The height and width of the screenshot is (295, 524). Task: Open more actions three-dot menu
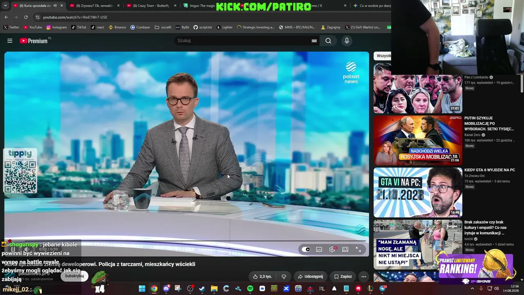[x=364, y=277]
